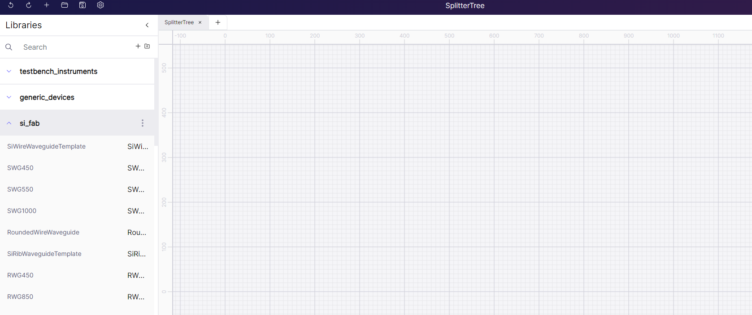
Task: Select SiWireWaveguideTemplate in the library list
Action: (46, 146)
